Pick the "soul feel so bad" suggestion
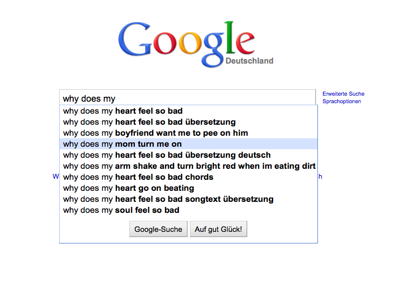The image size is (408, 297). pos(121,210)
